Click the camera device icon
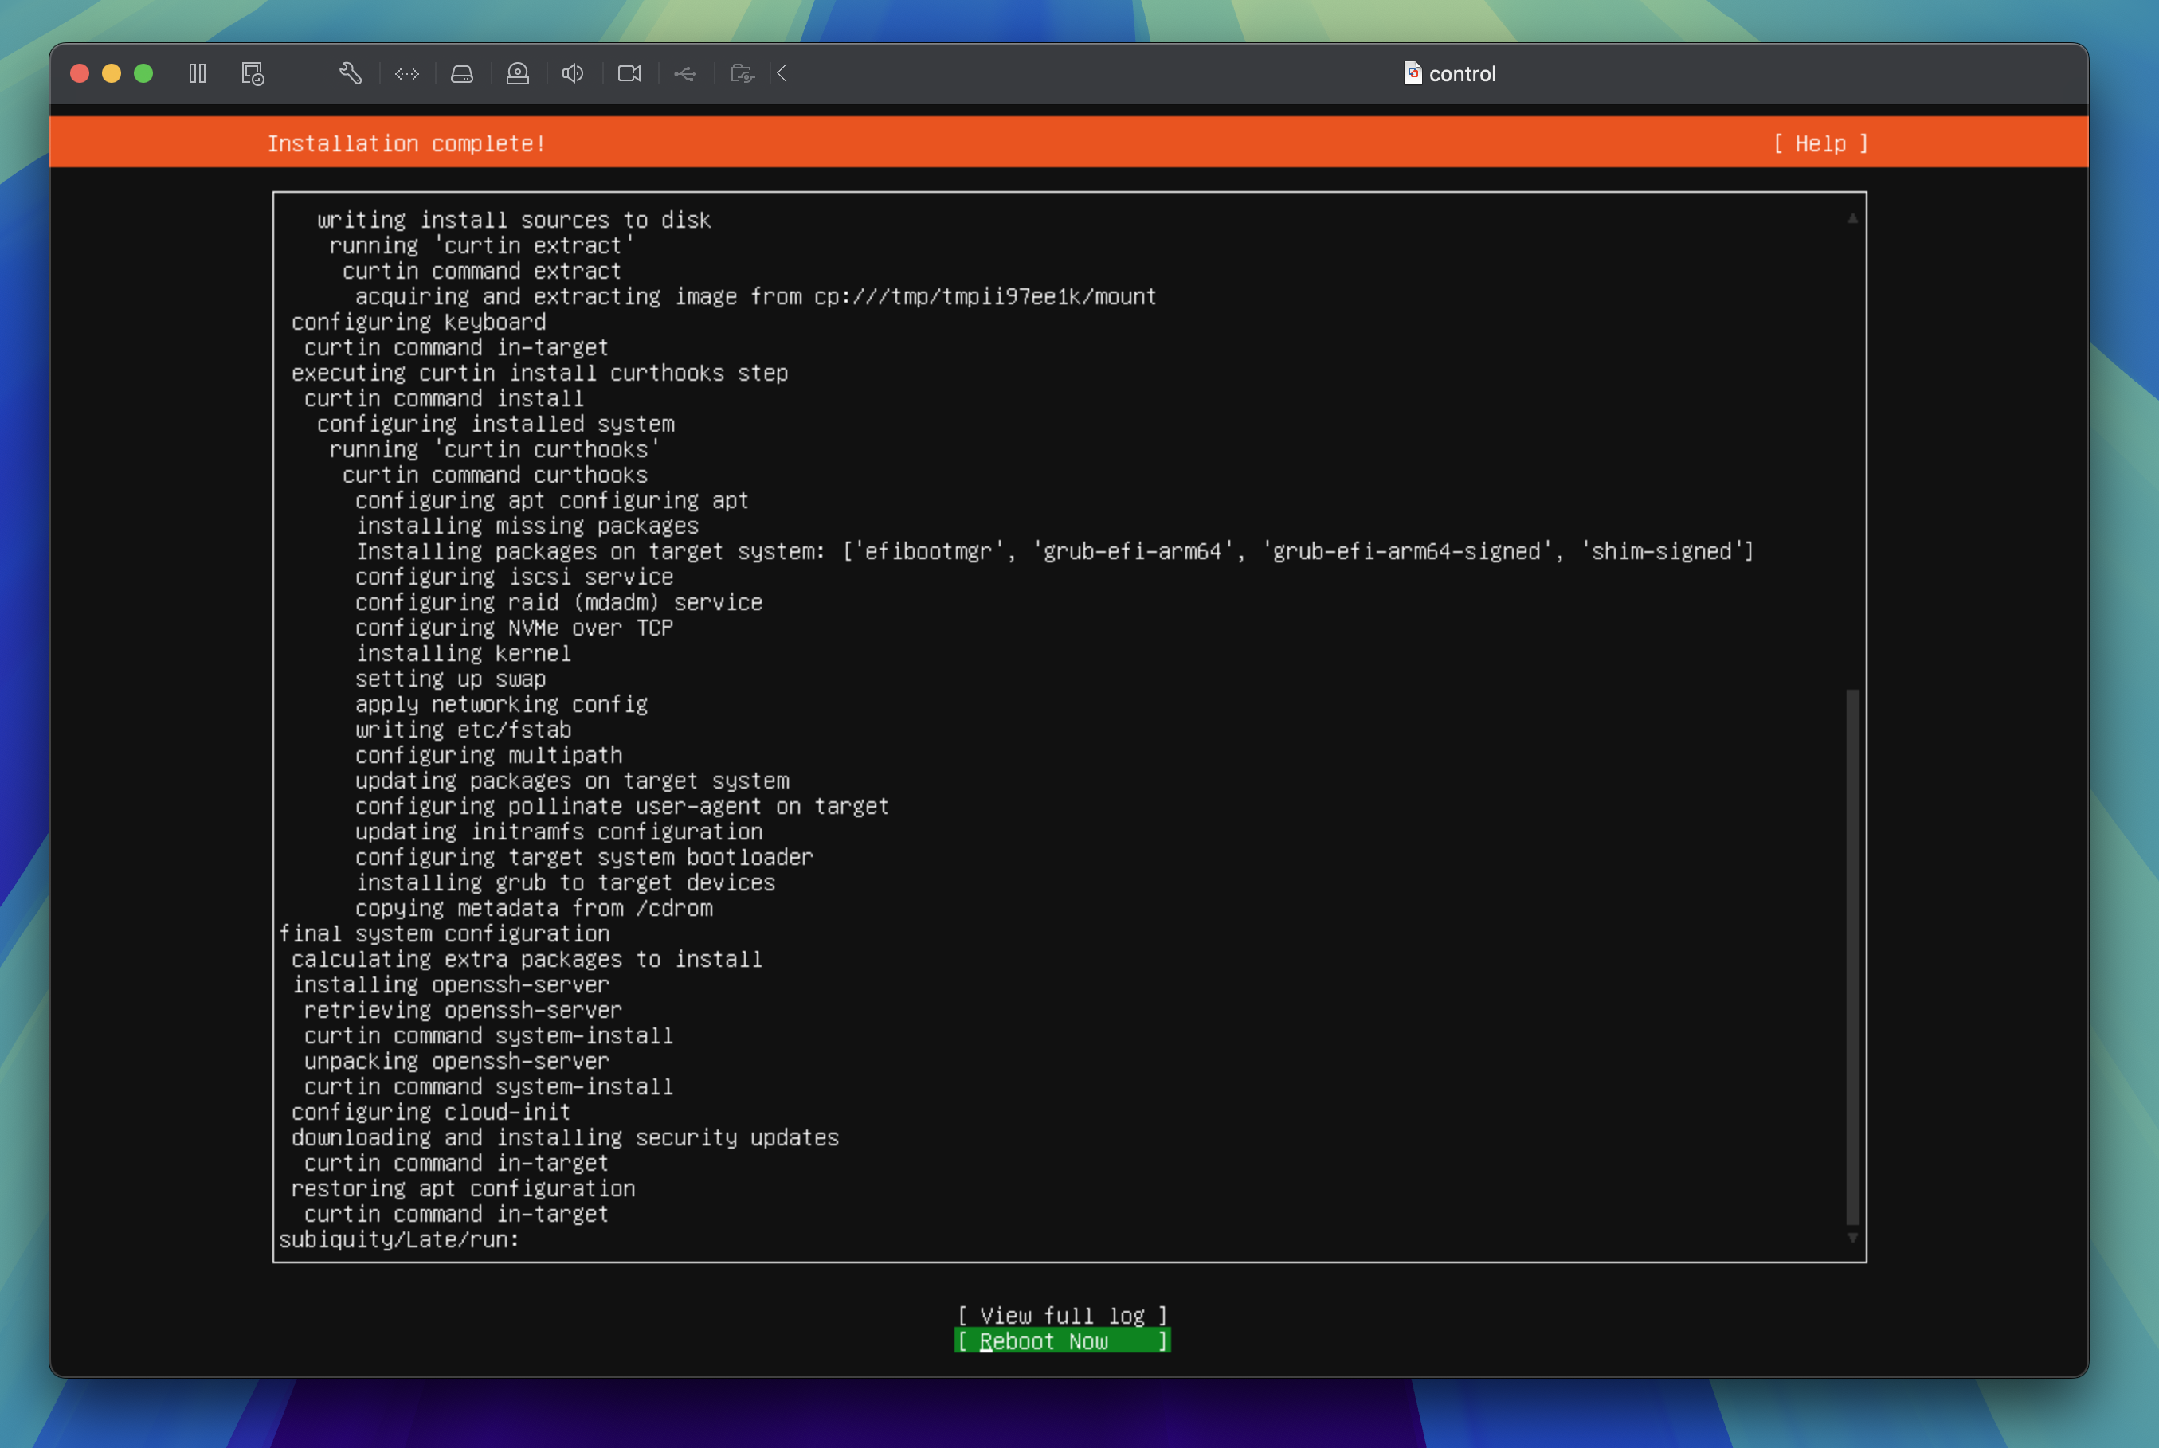Image resolution: width=2159 pixels, height=1448 pixels. pos(629,74)
